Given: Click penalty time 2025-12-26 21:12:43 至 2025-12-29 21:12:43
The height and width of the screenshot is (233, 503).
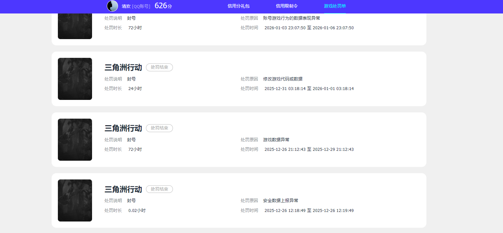Looking at the screenshot, I should pos(309,149).
